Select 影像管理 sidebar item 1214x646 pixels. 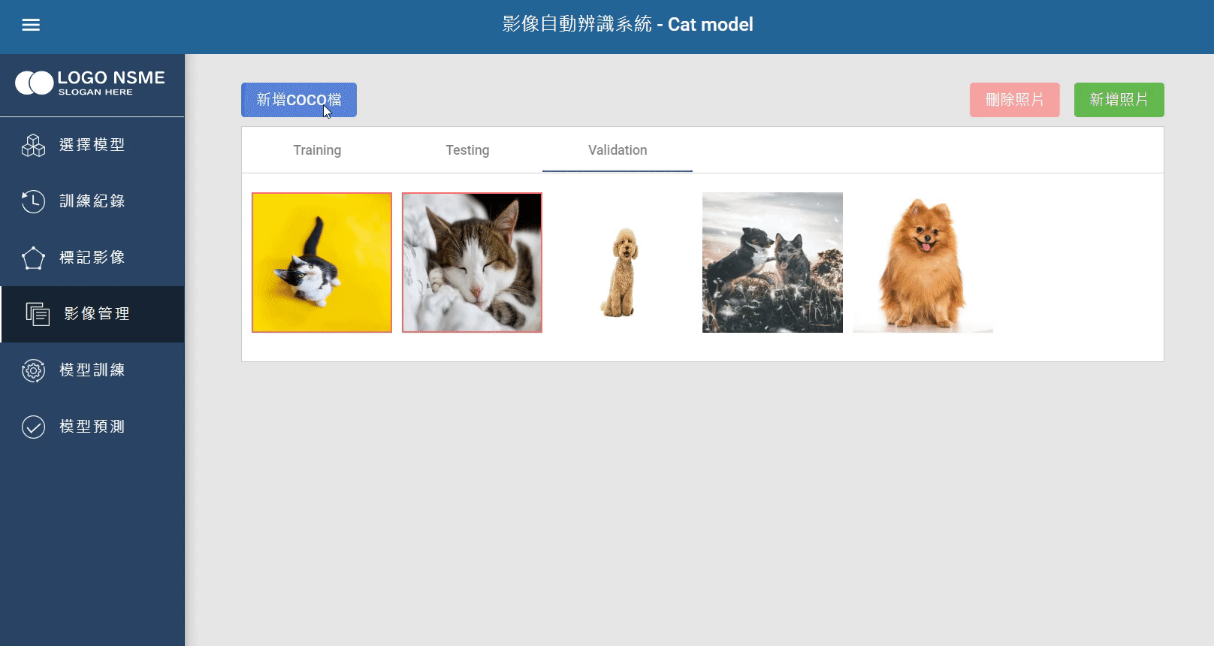coord(92,314)
